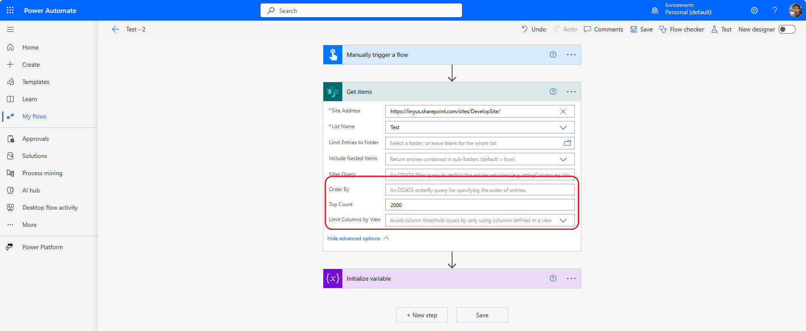The width and height of the screenshot is (806, 331).
Task: Click the + New step button
Action: (x=422, y=315)
